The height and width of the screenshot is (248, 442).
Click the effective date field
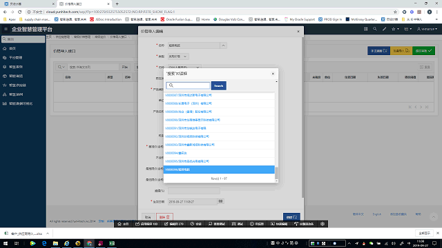pyautogui.click(x=193, y=202)
